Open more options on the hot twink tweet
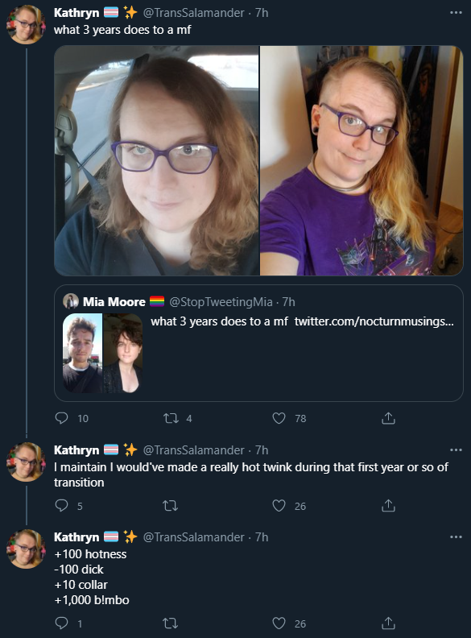This screenshot has width=471, height=638. pos(456,450)
